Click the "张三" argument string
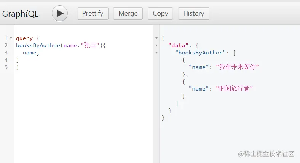Screen dimensions: 300x163 (90, 46)
